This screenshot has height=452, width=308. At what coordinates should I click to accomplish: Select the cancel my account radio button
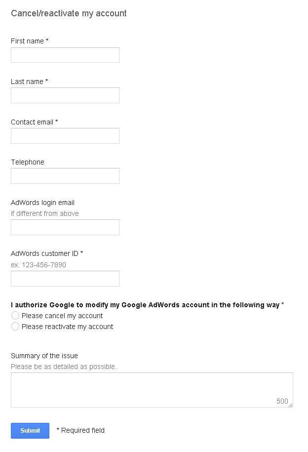pos(15,315)
